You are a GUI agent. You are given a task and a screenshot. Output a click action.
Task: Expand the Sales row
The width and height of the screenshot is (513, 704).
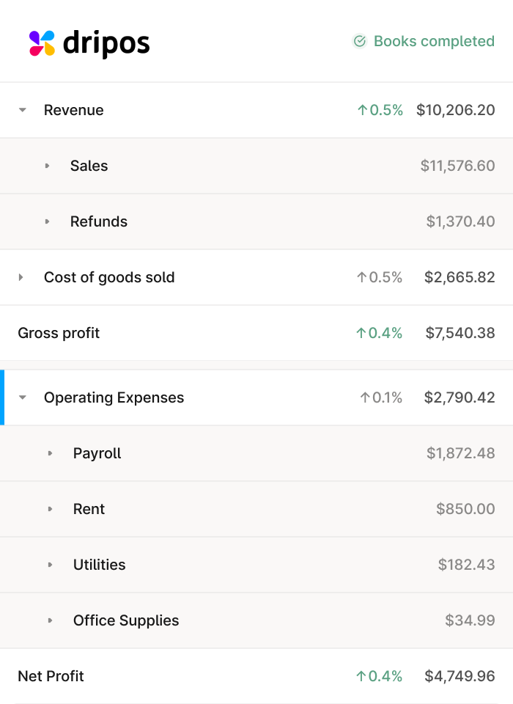(x=48, y=166)
